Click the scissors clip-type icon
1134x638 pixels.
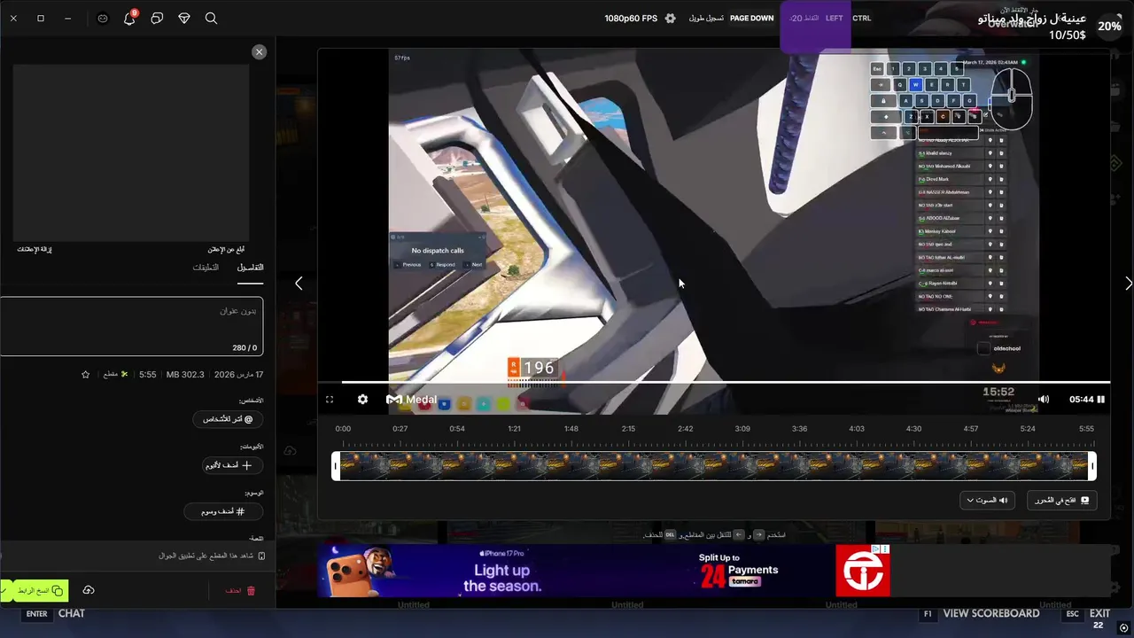[124, 375]
